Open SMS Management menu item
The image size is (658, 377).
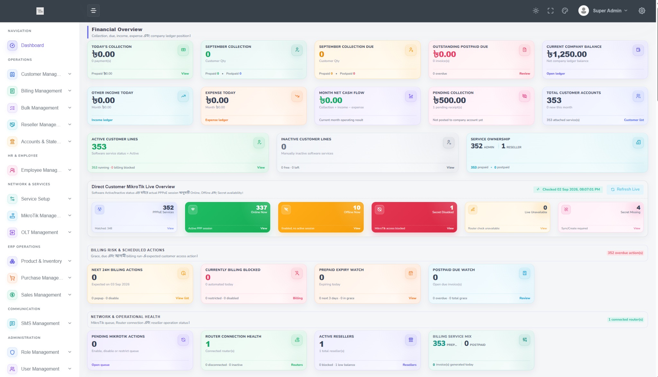(x=40, y=323)
